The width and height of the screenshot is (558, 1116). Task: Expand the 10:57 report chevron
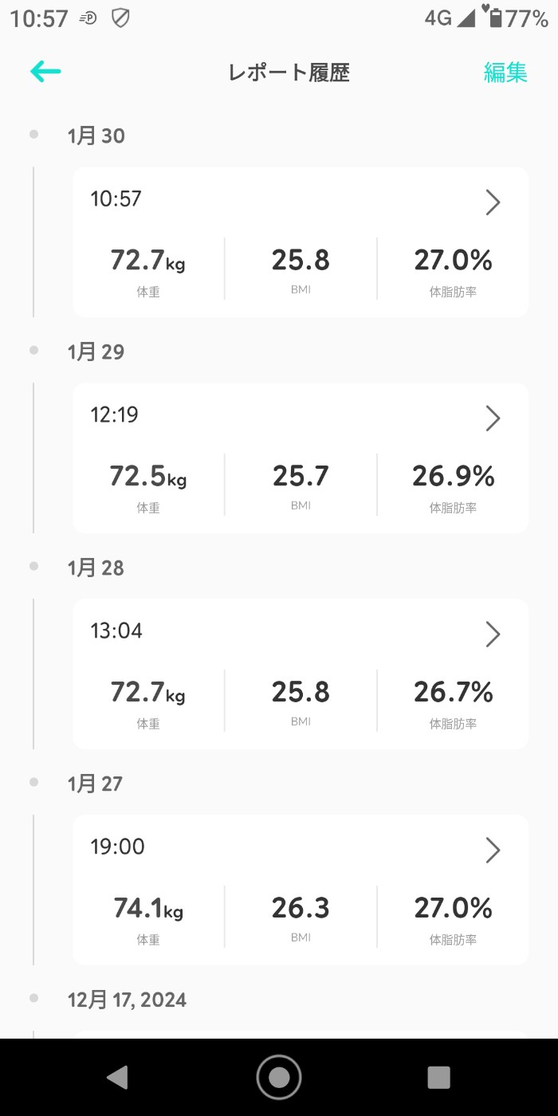493,202
